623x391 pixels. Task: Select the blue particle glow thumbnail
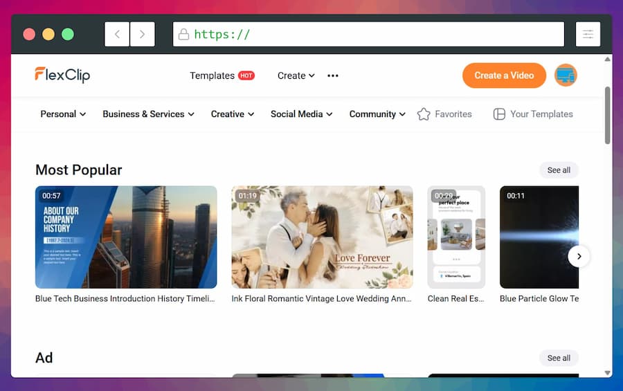coord(539,237)
